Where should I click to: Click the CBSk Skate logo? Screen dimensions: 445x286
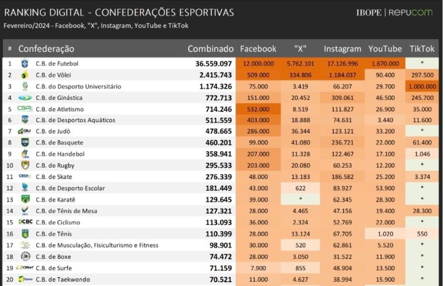[x=25, y=176]
